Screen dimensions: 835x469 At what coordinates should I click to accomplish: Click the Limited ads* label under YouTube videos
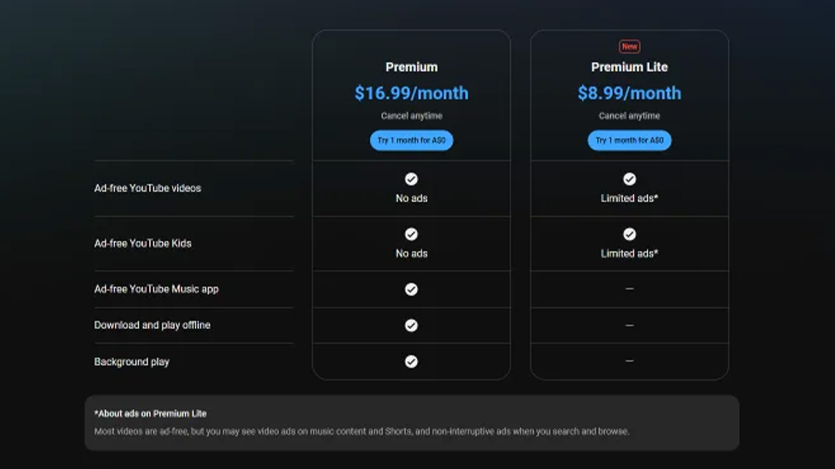[x=629, y=198]
